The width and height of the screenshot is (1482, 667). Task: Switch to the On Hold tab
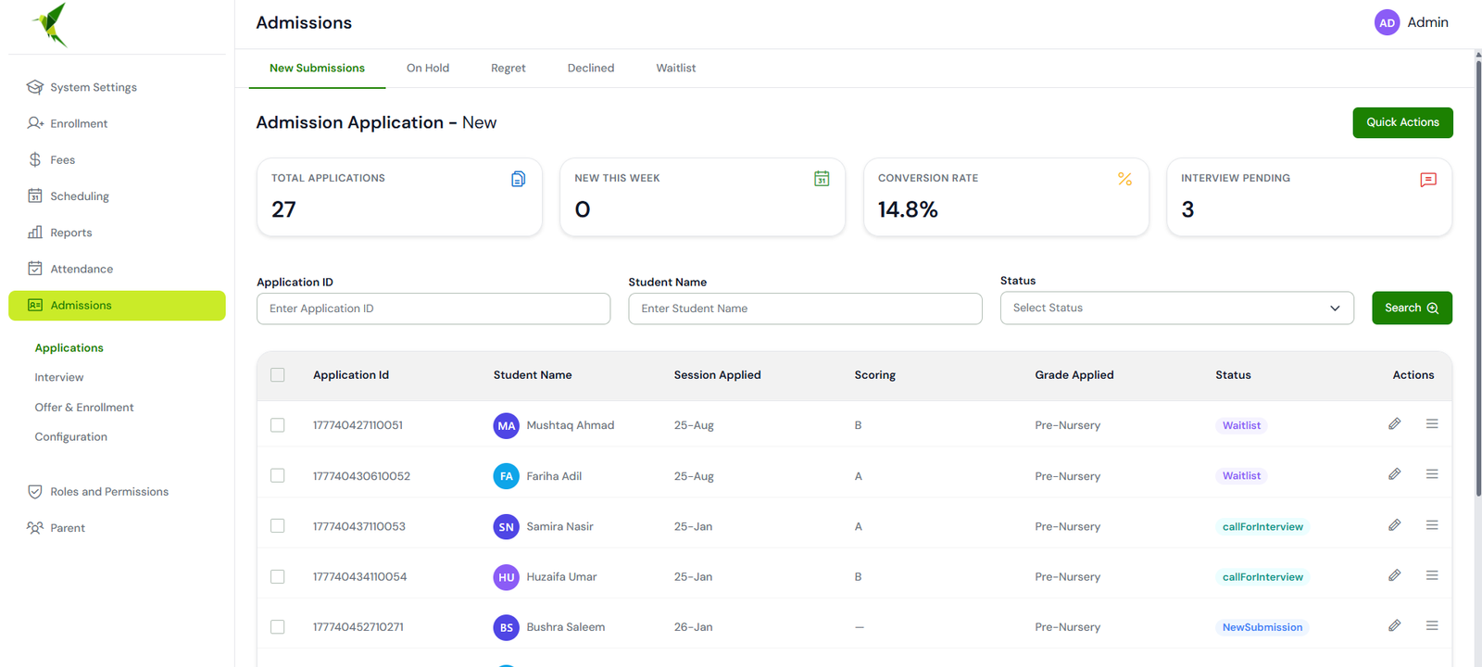click(428, 69)
